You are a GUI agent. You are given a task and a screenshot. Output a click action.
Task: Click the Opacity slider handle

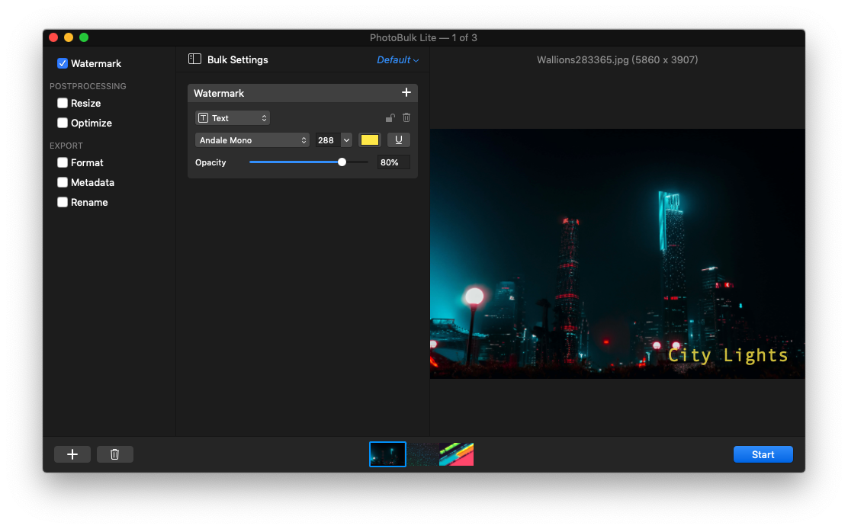point(342,162)
